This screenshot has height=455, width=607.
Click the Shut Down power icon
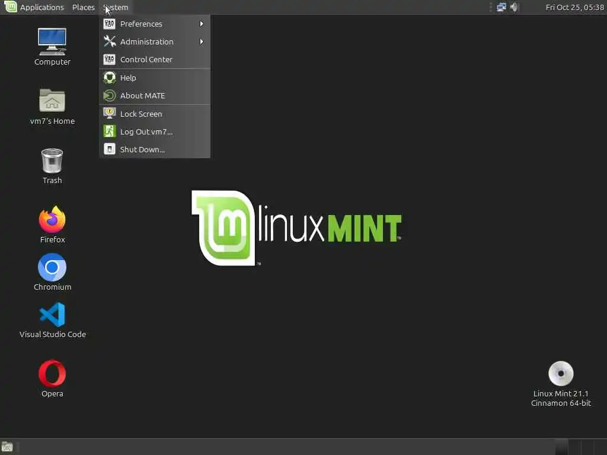(110, 149)
